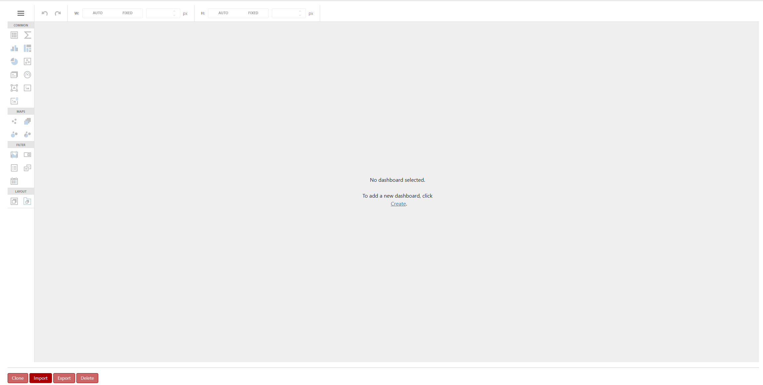763x385 pixels.
Task: Pick the Pie chart item
Action: 14,61
